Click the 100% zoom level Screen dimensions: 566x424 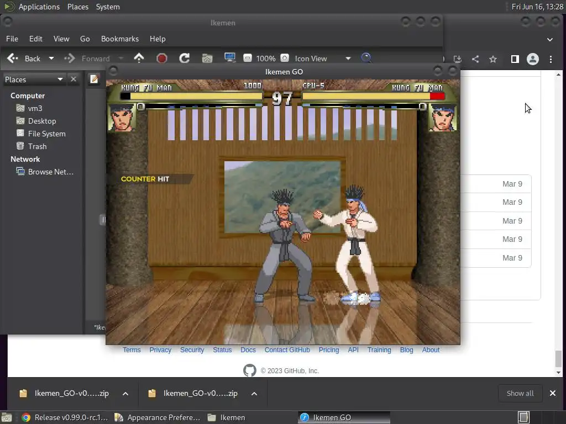pos(266,59)
